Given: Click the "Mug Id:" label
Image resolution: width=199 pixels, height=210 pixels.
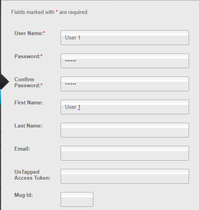Looking at the screenshot, I should click(x=24, y=195).
